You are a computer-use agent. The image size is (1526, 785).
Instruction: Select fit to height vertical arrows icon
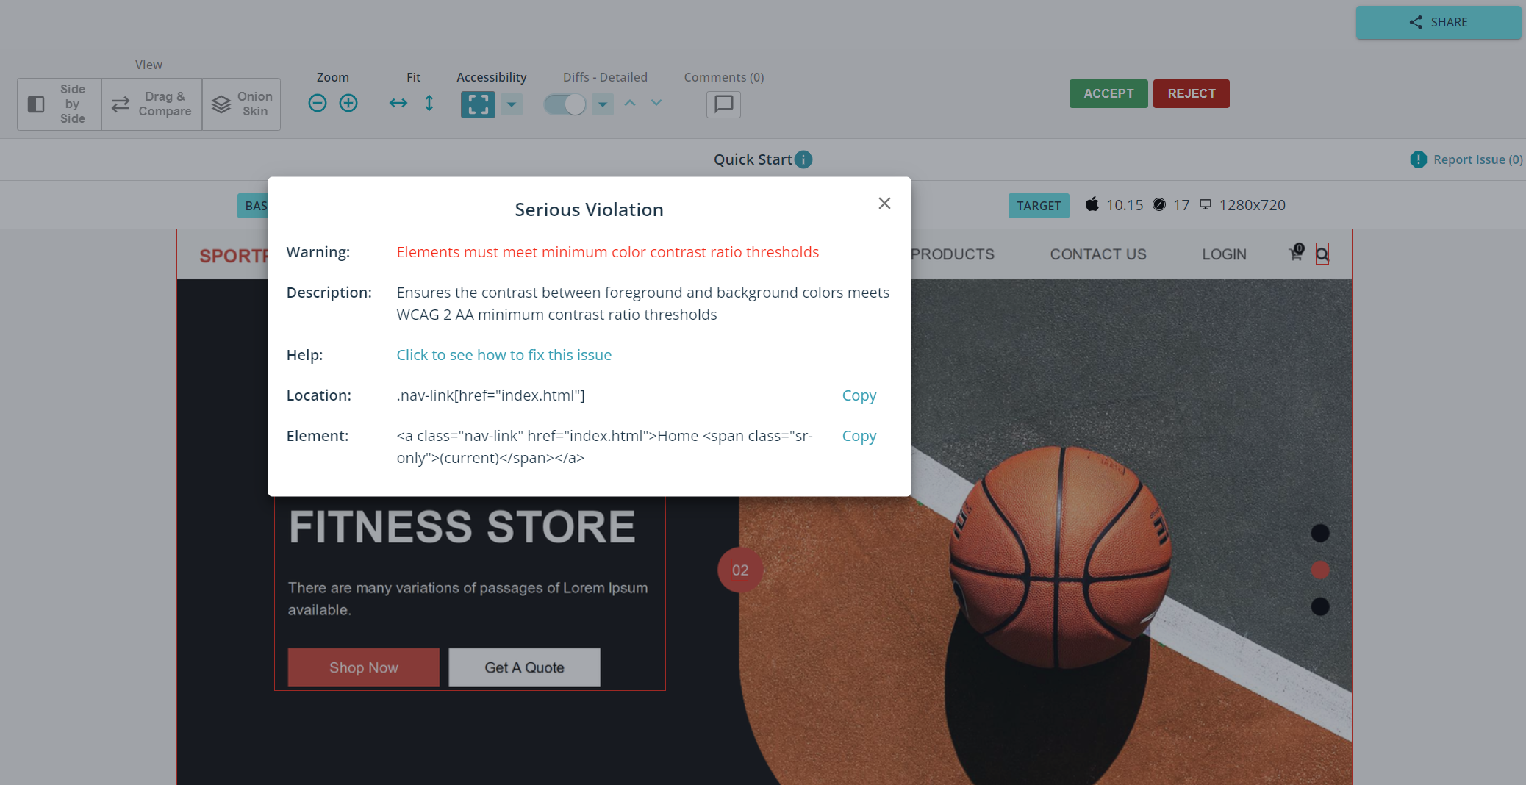click(x=429, y=104)
